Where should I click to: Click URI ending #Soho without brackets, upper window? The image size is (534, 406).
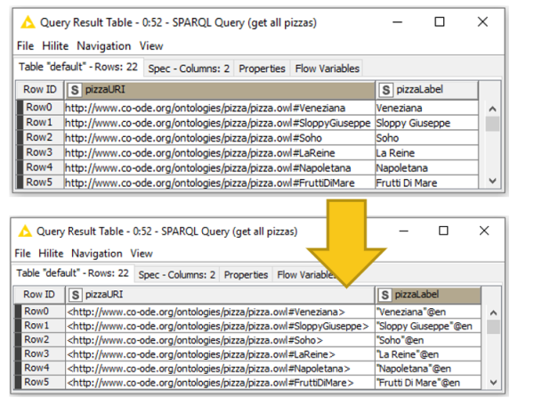click(x=220, y=138)
